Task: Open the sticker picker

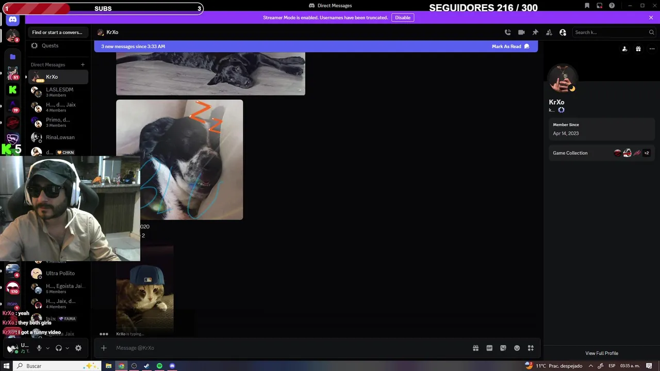Action: pos(503,348)
